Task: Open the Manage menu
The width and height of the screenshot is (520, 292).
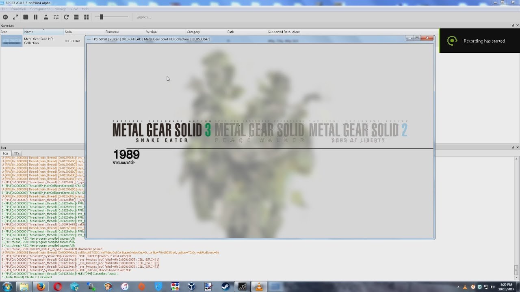Action: [x=61, y=9]
